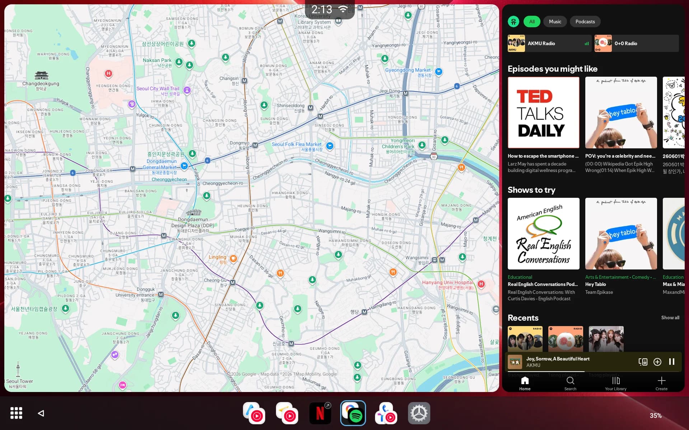Click the Cheong-Gu metro station marker
This screenshot has height=430, width=689.
[233, 283]
